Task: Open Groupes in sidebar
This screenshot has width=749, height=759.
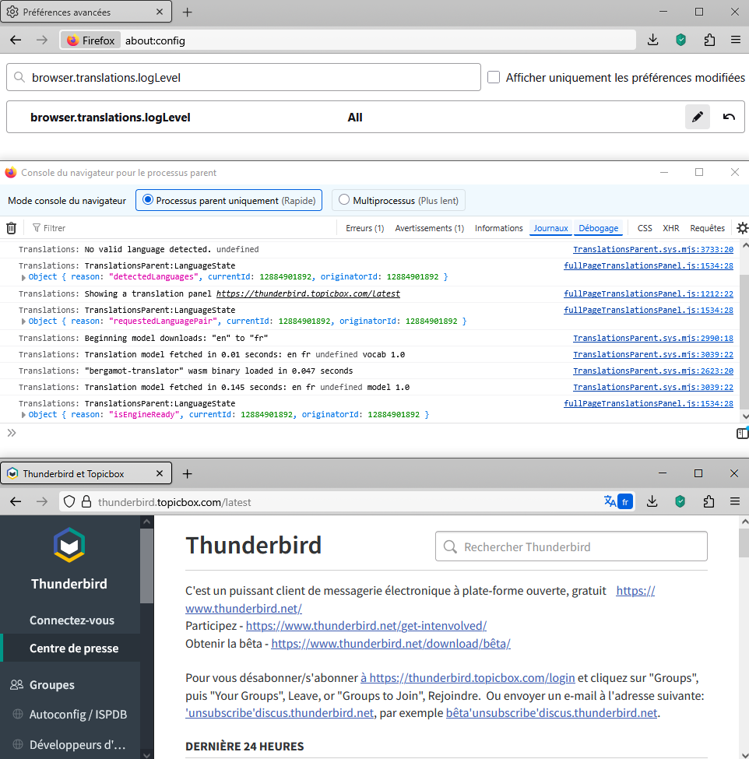Action: tap(52, 685)
